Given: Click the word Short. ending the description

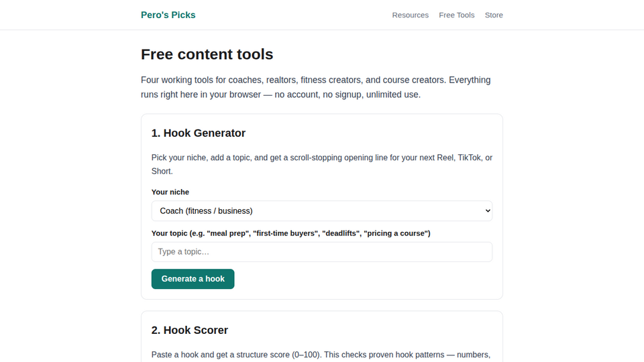Looking at the screenshot, I should pos(162,171).
